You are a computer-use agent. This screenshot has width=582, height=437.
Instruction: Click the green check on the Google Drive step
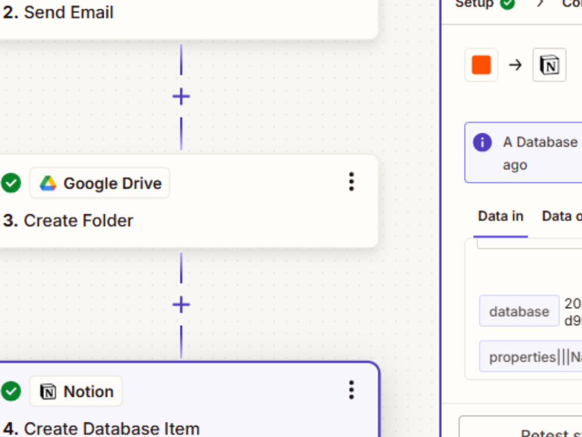tap(11, 183)
